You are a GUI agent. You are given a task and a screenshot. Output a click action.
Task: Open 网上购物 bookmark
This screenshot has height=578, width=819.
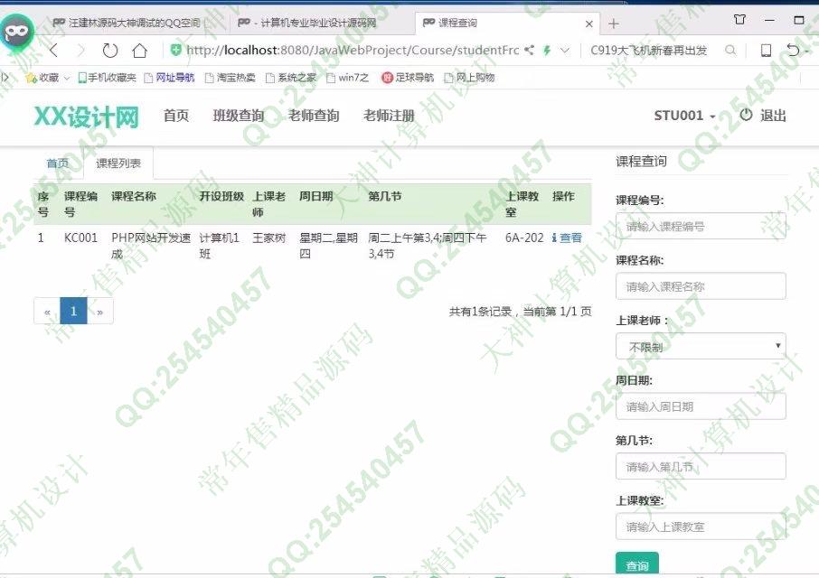tap(469, 78)
